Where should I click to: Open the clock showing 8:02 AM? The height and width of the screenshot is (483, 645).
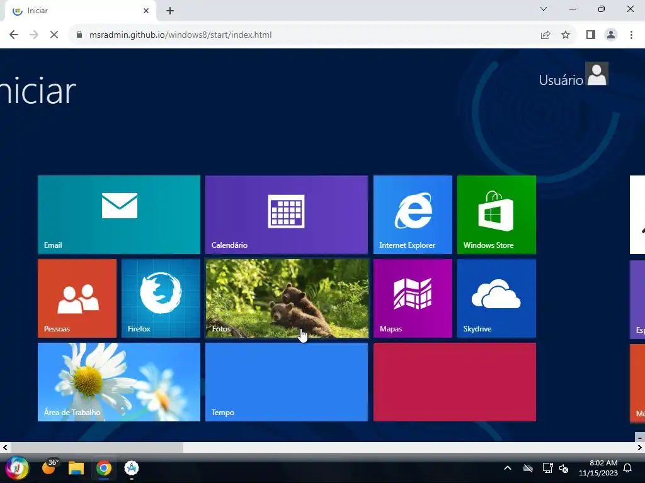(x=598, y=468)
